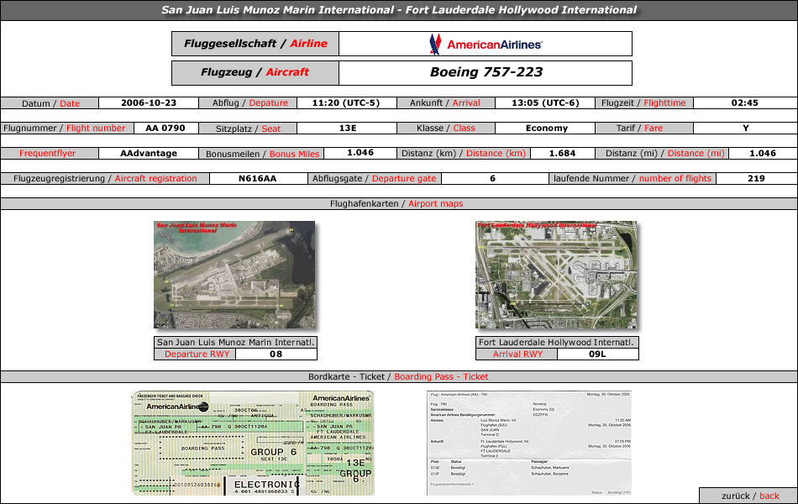
Task: Click the zurück / back button
Action: point(748,496)
